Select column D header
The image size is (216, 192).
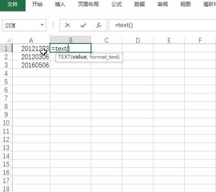click(138, 40)
